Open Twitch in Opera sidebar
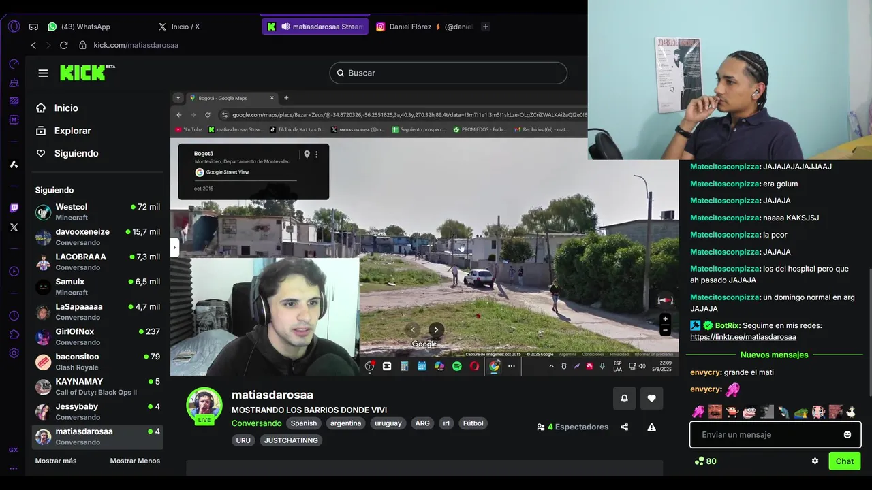The width and height of the screenshot is (872, 490). (x=14, y=208)
